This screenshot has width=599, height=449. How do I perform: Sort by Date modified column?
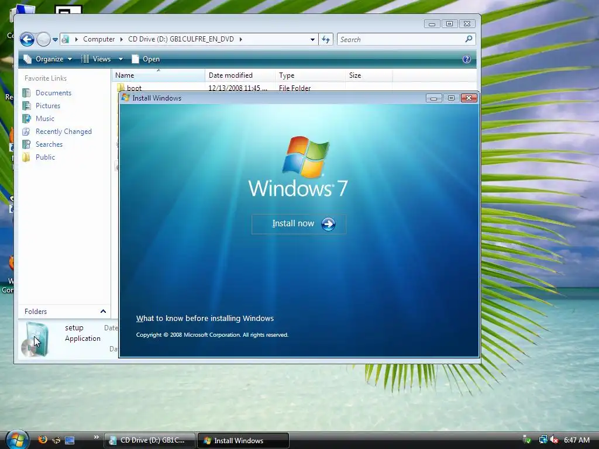(240, 75)
